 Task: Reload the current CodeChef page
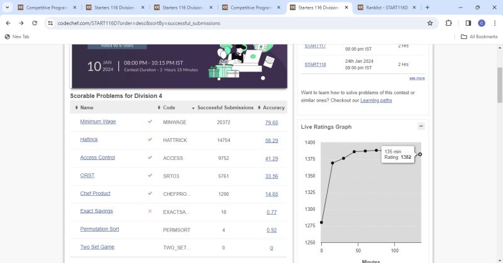coord(35,23)
